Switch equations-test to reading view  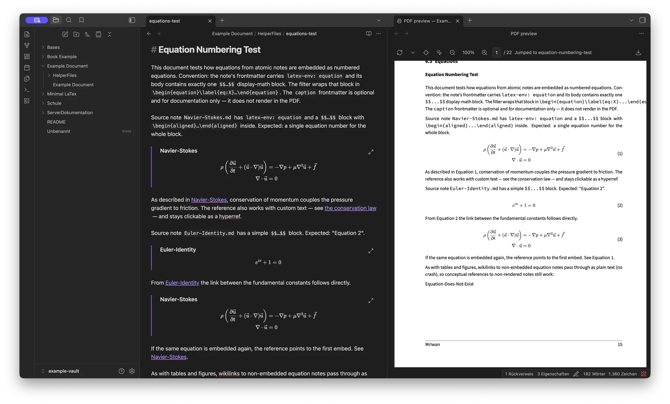pos(369,34)
